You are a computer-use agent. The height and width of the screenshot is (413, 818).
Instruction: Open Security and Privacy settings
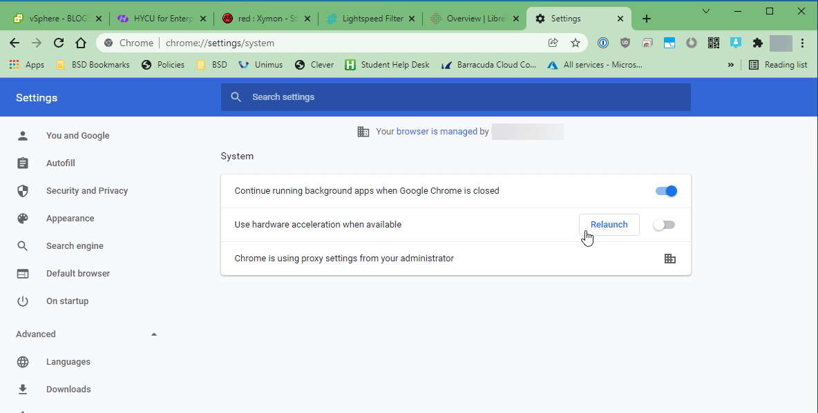click(x=86, y=190)
